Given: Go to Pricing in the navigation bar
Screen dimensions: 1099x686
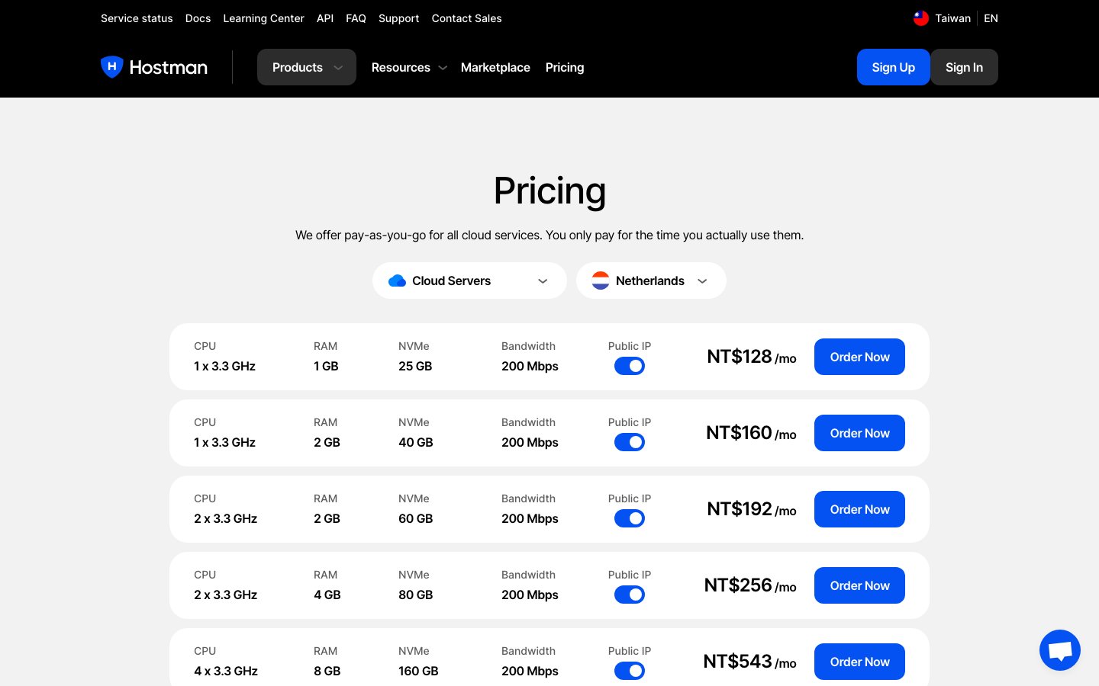Looking at the screenshot, I should [565, 67].
